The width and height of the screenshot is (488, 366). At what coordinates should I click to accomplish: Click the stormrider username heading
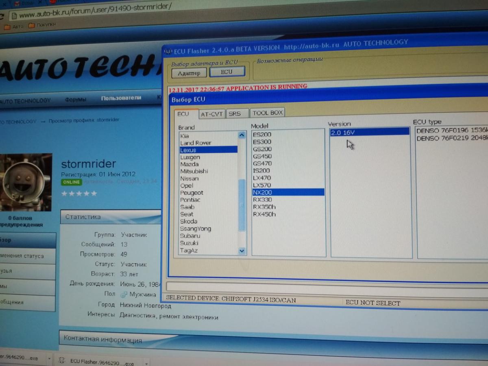(x=88, y=164)
